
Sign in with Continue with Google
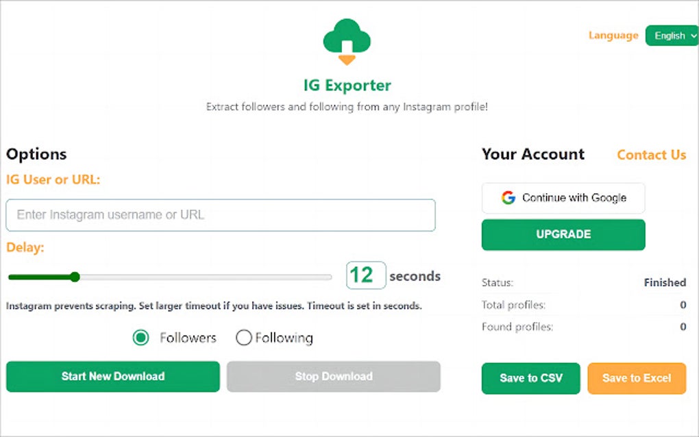[x=563, y=198]
